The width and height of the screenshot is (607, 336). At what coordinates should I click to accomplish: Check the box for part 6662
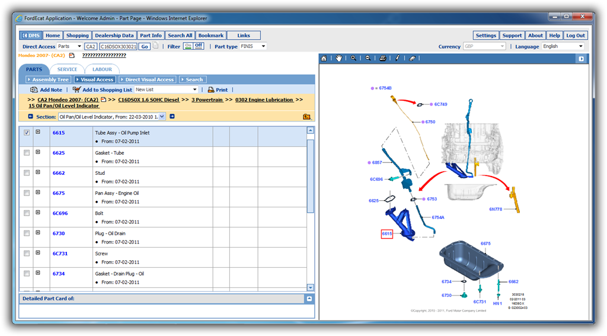(x=27, y=172)
